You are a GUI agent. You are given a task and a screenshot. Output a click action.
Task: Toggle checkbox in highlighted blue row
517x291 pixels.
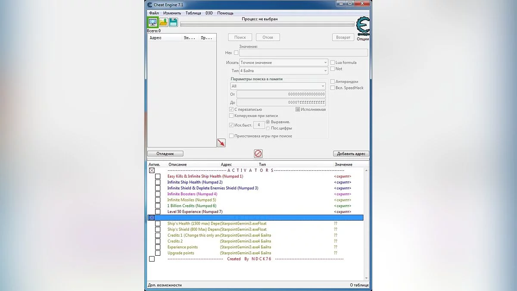coord(152,218)
